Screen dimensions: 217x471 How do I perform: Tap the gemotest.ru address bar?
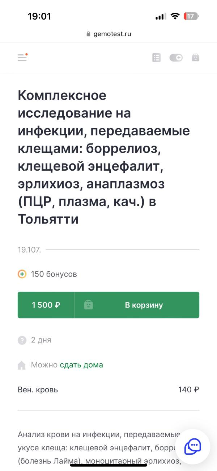pos(109,34)
